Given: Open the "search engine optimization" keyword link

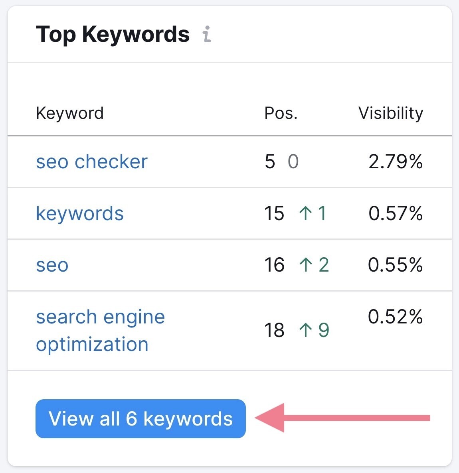Looking at the screenshot, I should (100, 330).
